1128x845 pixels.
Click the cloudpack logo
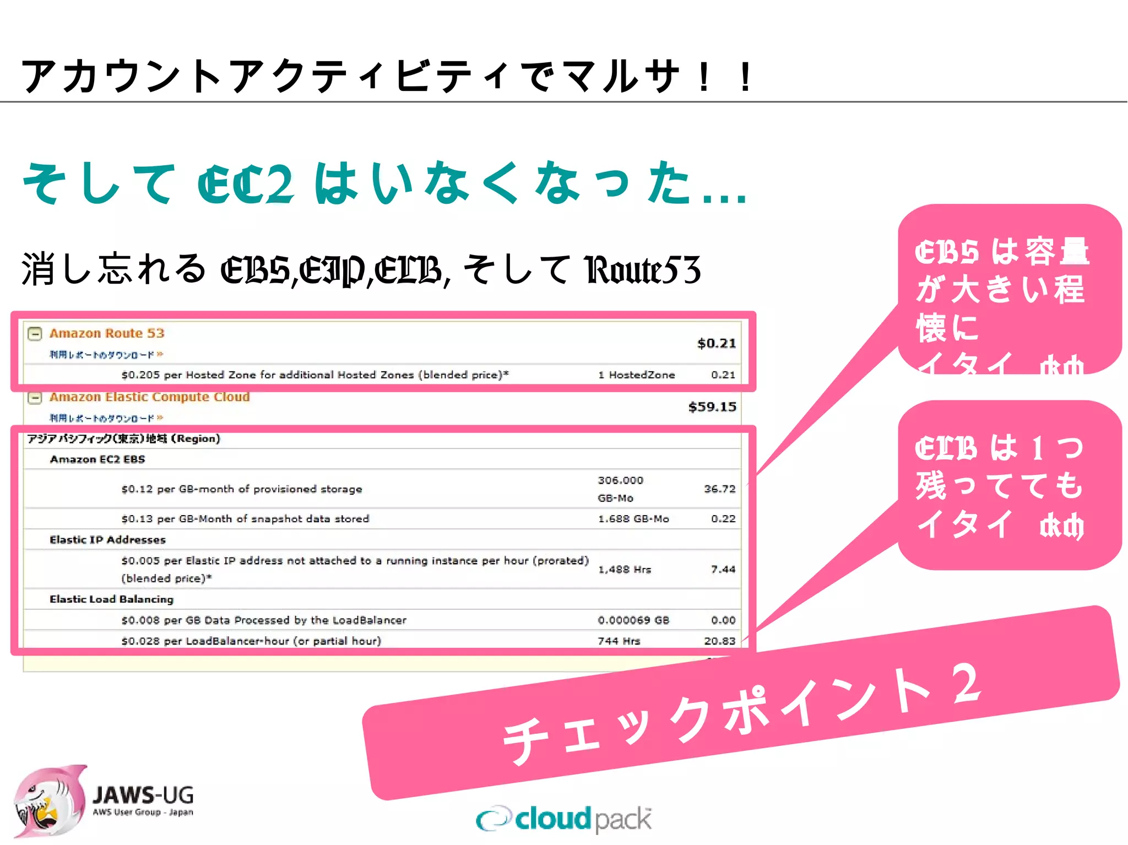coord(564,819)
